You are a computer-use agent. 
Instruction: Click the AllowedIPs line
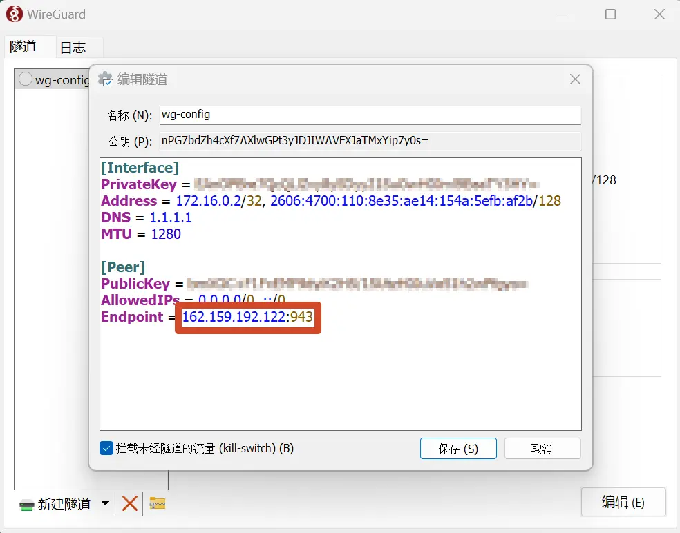click(193, 299)
